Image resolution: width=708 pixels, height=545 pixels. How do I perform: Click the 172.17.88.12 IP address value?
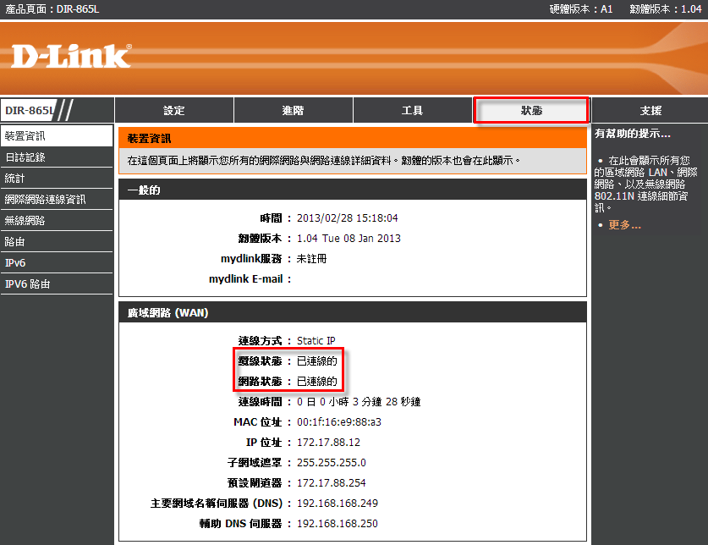(x=328, y=443)
